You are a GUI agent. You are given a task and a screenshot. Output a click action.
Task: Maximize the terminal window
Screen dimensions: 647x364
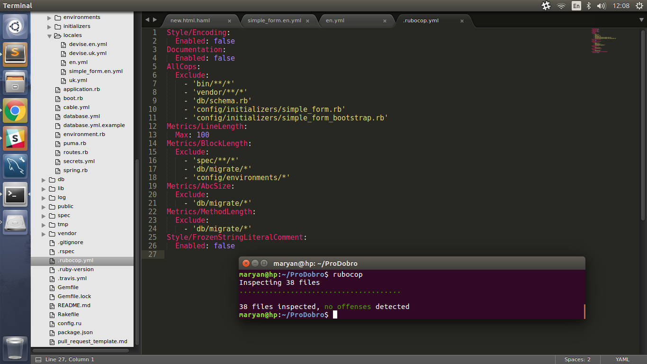pyautogui.click(x=264, y=263)
